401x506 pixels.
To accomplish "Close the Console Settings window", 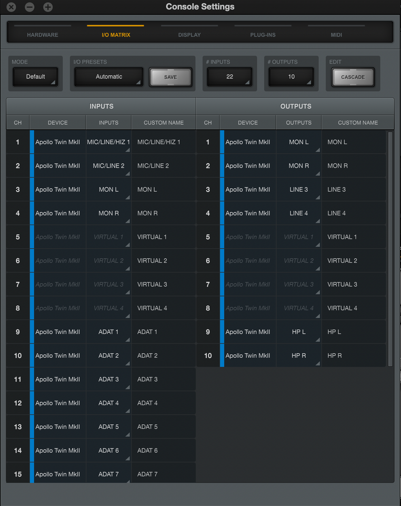I will pos(11,7).
